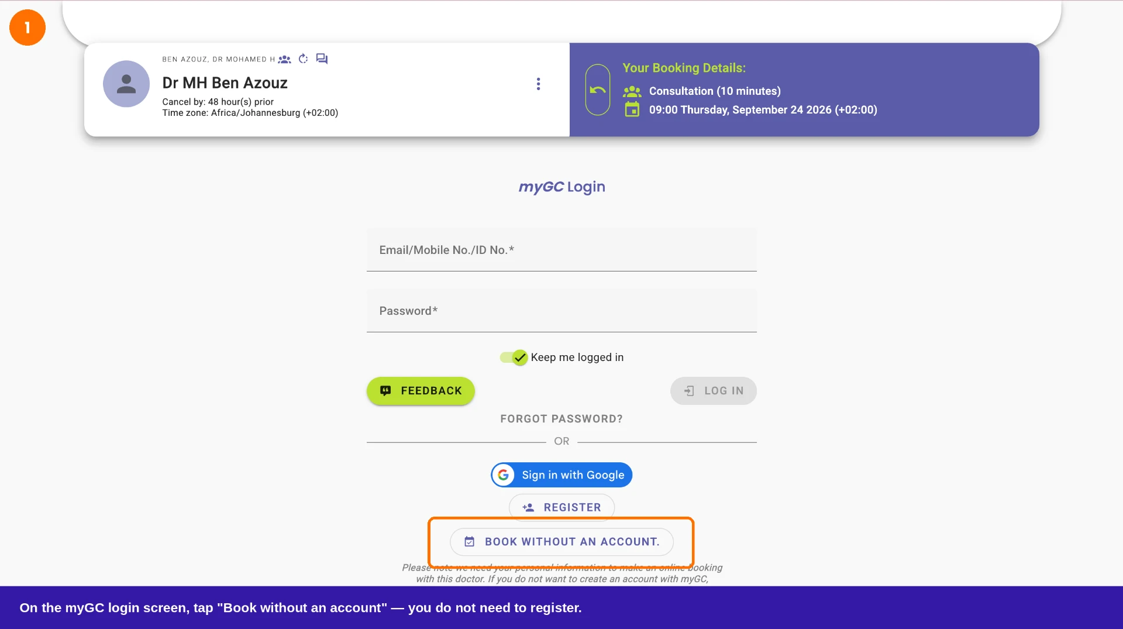Click the 'BEN AZOUZ, DR MOHAMED H' label
The width and height of the screenshot is (1123, 629).
click(x=219, y=59)
